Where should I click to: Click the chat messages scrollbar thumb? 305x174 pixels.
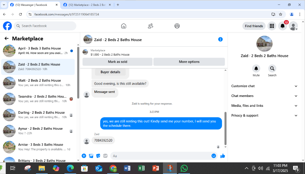click(x=225, y=129)
